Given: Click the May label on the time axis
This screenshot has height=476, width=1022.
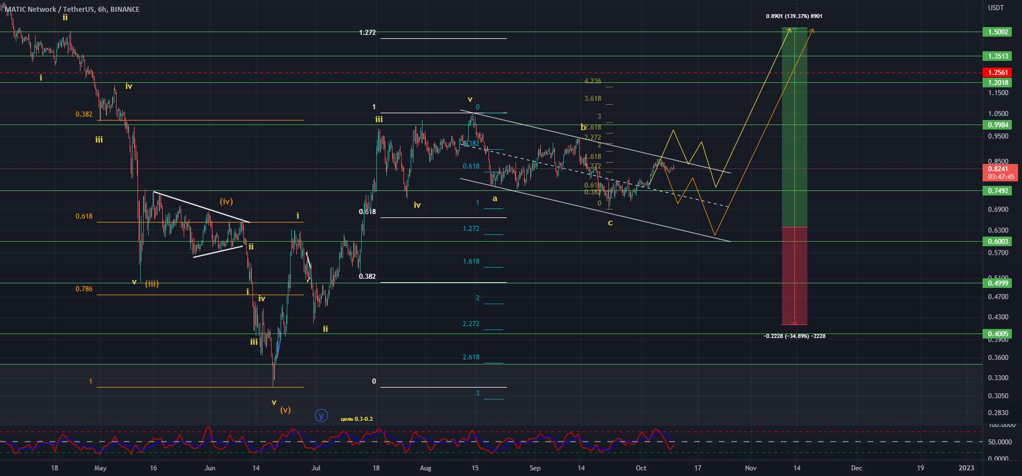Looking at the screenshot, I should (100, 468).
